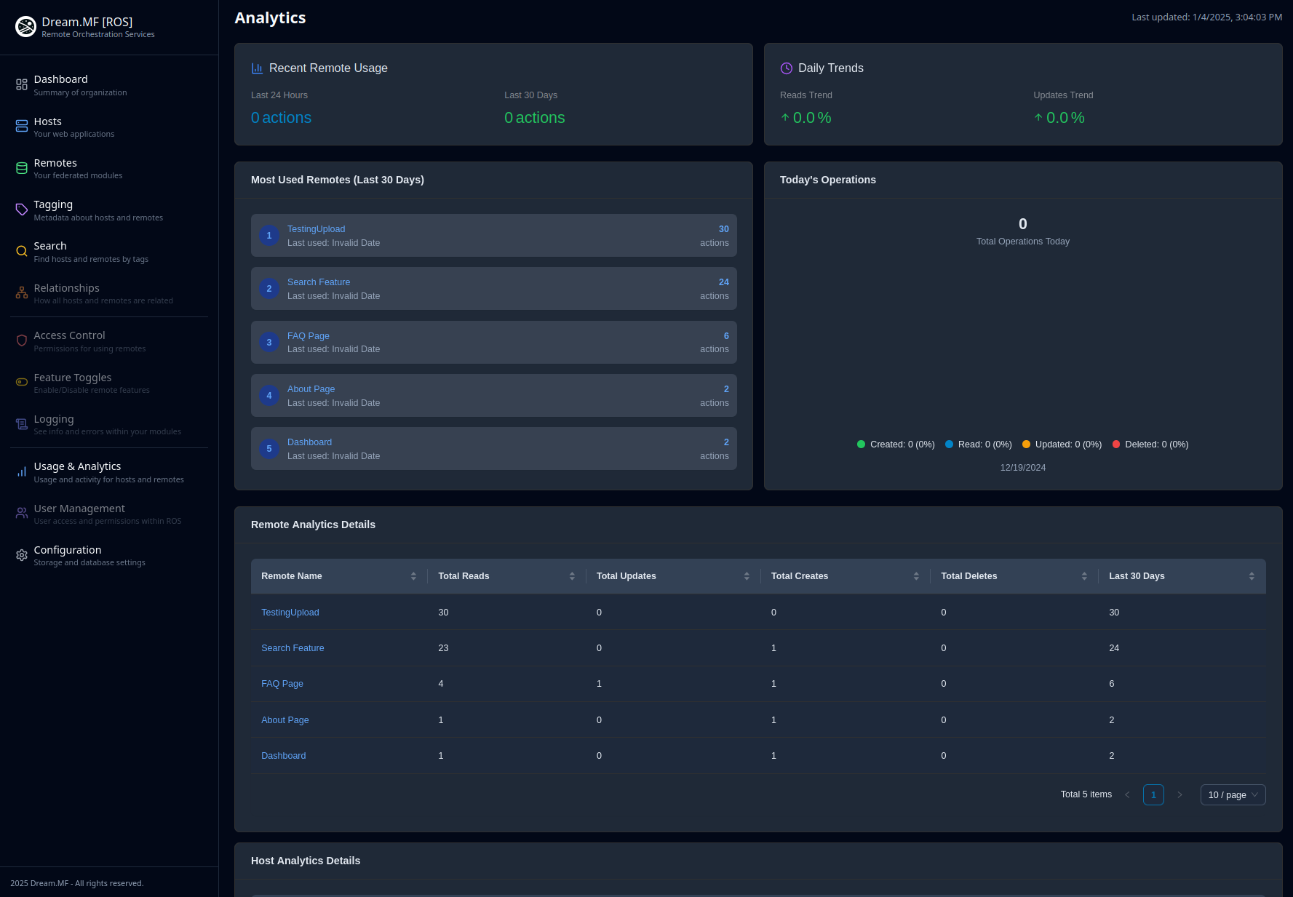Click the Remotes database icon

[22, 168]
